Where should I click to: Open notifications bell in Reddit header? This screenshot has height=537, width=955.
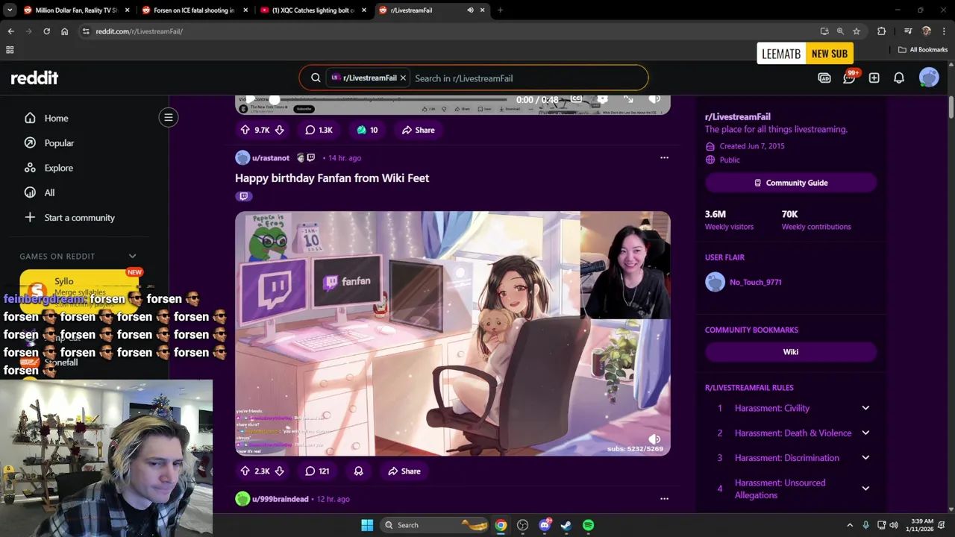pyautogui.click(x=899, y=78)
